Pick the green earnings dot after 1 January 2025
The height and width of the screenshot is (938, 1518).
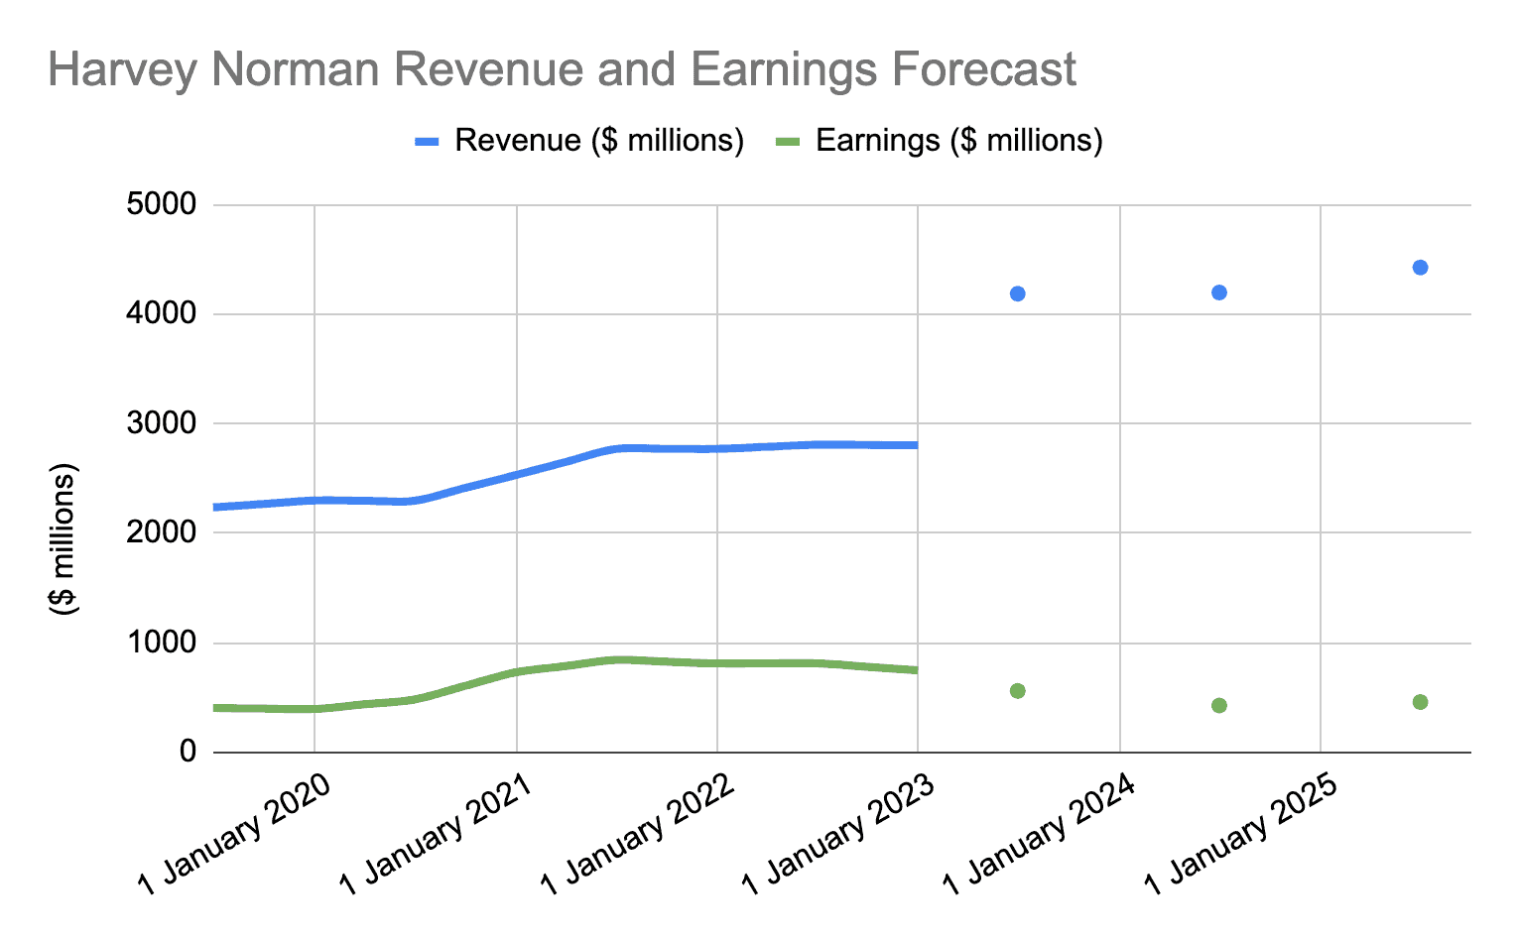(1420, 702)
